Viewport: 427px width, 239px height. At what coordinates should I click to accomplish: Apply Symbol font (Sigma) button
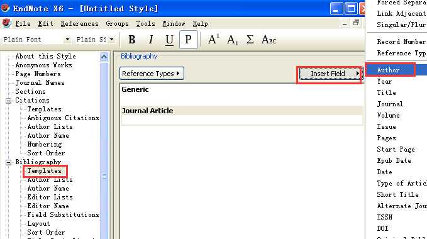(250, 40)
